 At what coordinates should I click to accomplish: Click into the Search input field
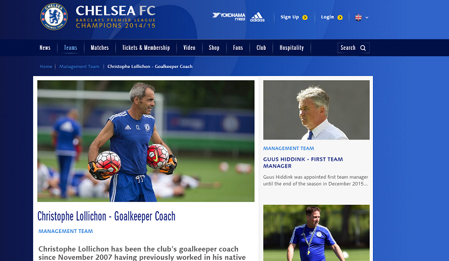[354, 48]
